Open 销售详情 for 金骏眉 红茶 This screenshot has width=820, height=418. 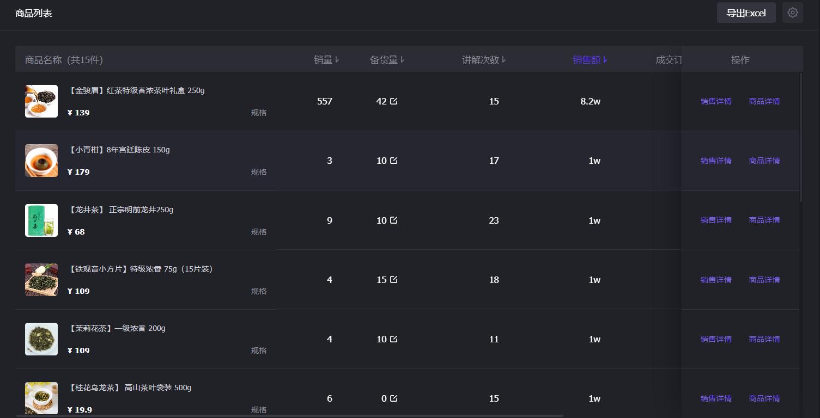[716, 101]
